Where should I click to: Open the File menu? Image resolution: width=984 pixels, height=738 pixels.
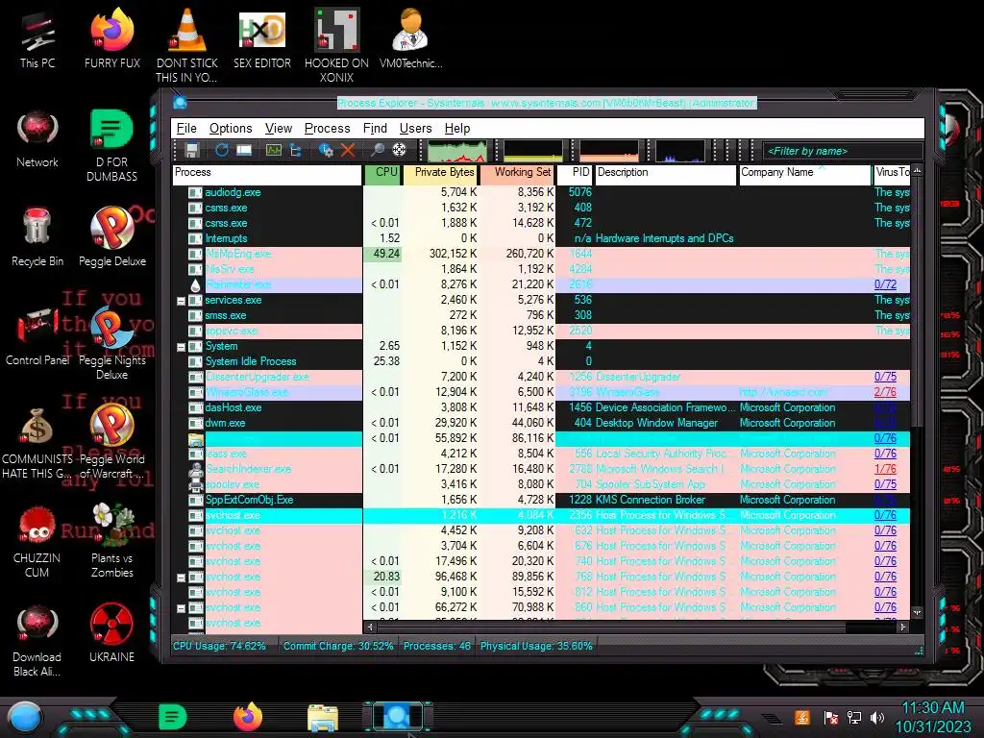tap(186, 128)
